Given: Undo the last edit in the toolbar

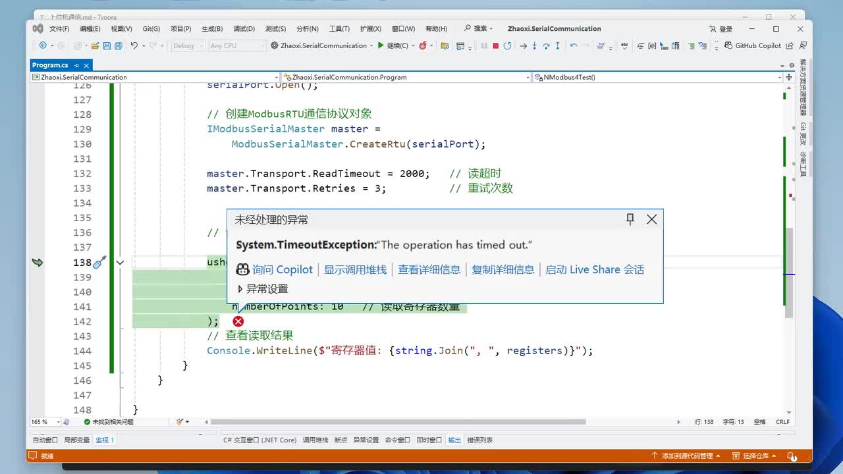Looking at the screenshot, I should 134,45.
